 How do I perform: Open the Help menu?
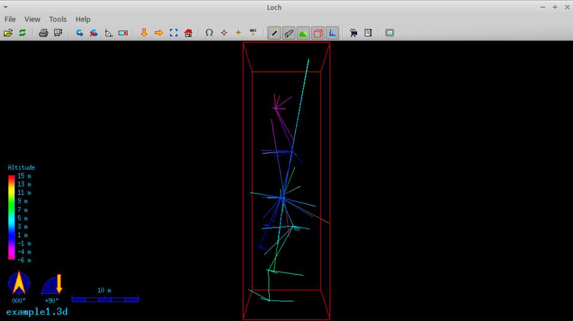83,19
